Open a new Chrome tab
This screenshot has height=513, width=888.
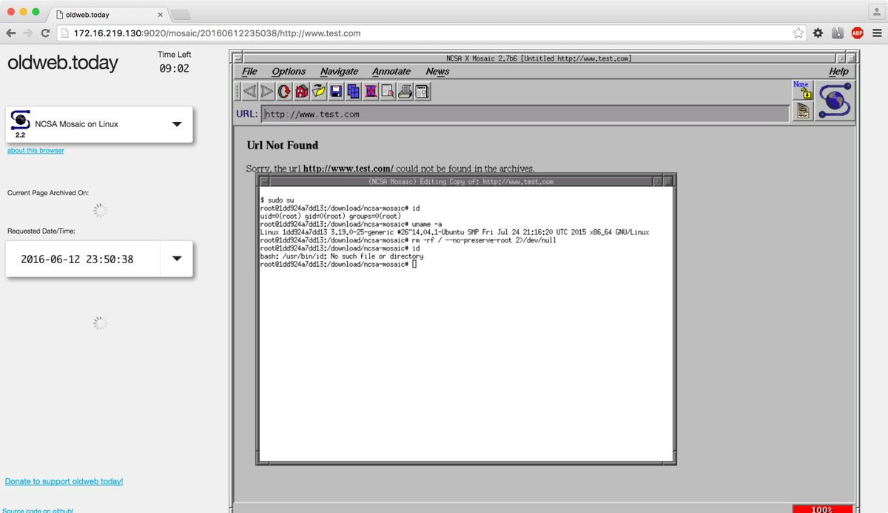coord(181,15)
